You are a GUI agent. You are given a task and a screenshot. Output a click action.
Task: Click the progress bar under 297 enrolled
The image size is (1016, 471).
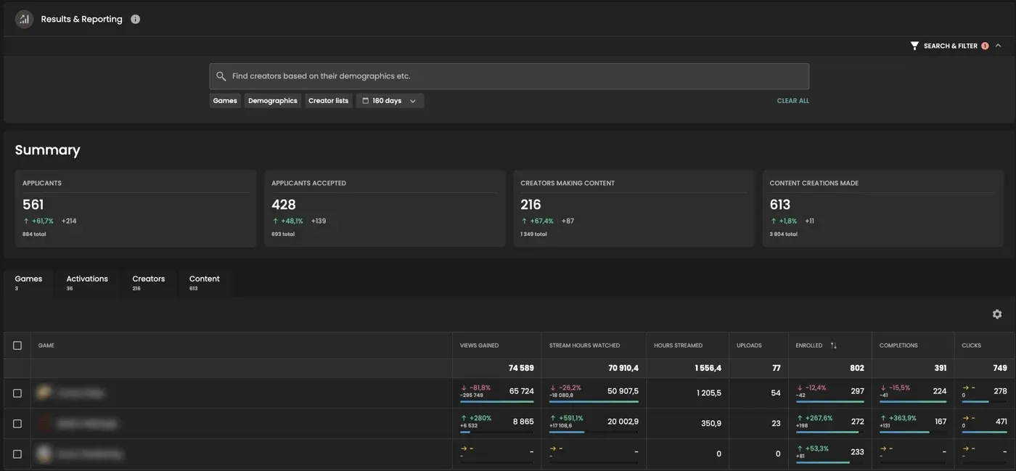coord(830,401)
